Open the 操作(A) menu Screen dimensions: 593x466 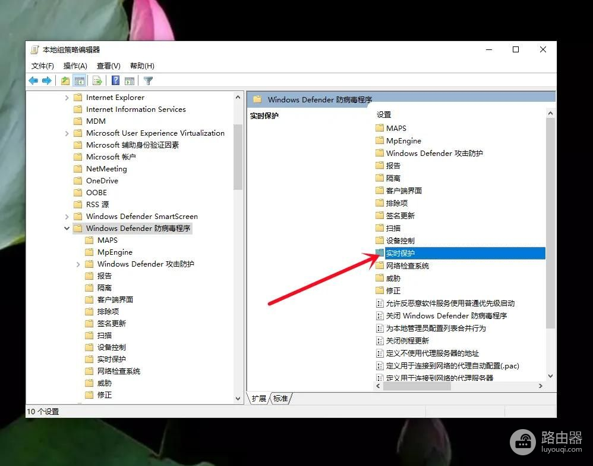75,66
